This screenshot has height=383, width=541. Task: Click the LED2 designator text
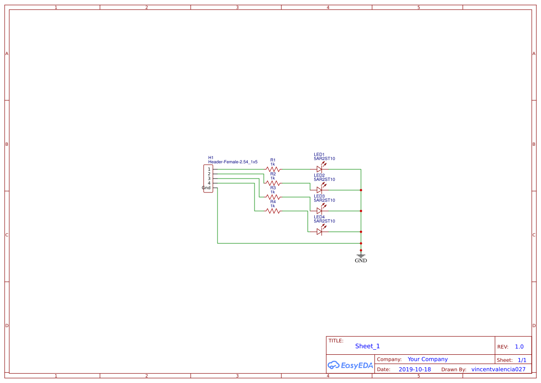pyautogui.click(x=319, y=175)
